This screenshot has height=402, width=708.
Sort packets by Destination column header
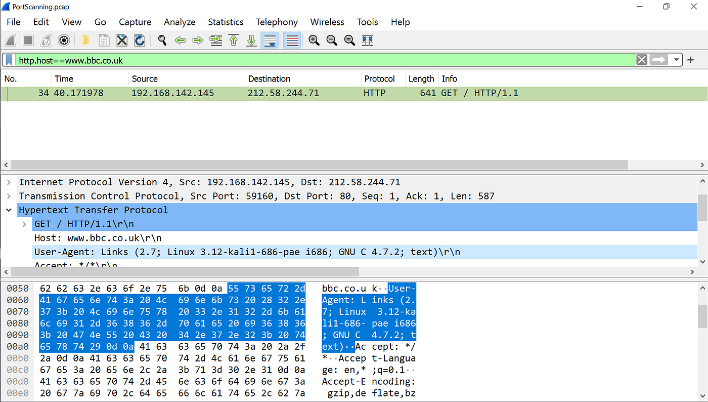point(302,79)
